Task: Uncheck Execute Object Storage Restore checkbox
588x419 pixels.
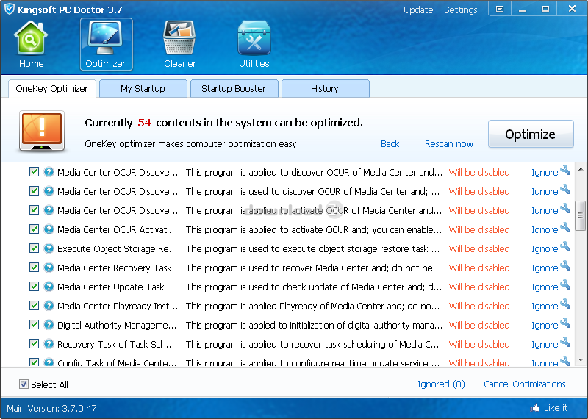Action: click(x=34, y=248)
